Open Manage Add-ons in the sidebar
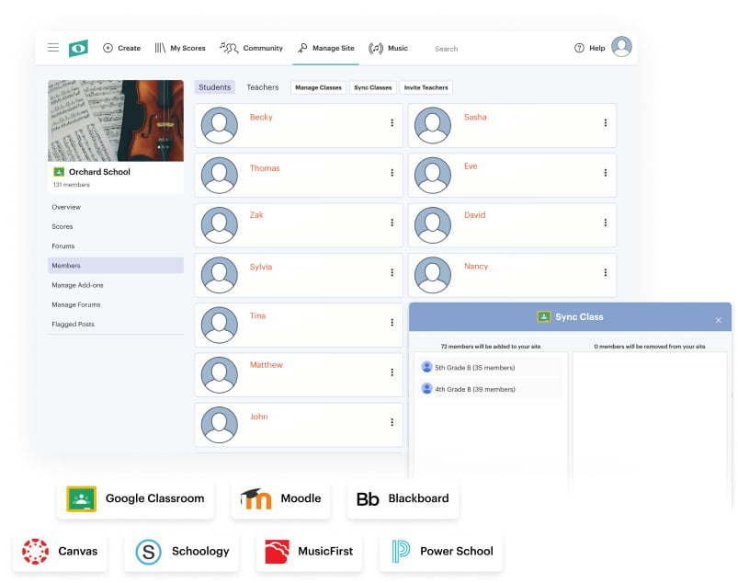738x583 pixels. [x=77, y=285]
